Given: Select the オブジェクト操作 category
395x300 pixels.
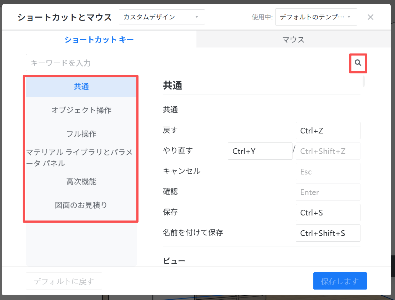Looking at the screenshot, I should 81,110.
